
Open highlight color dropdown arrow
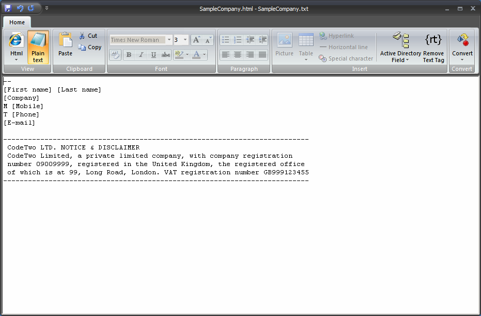[x=187, y=55]
